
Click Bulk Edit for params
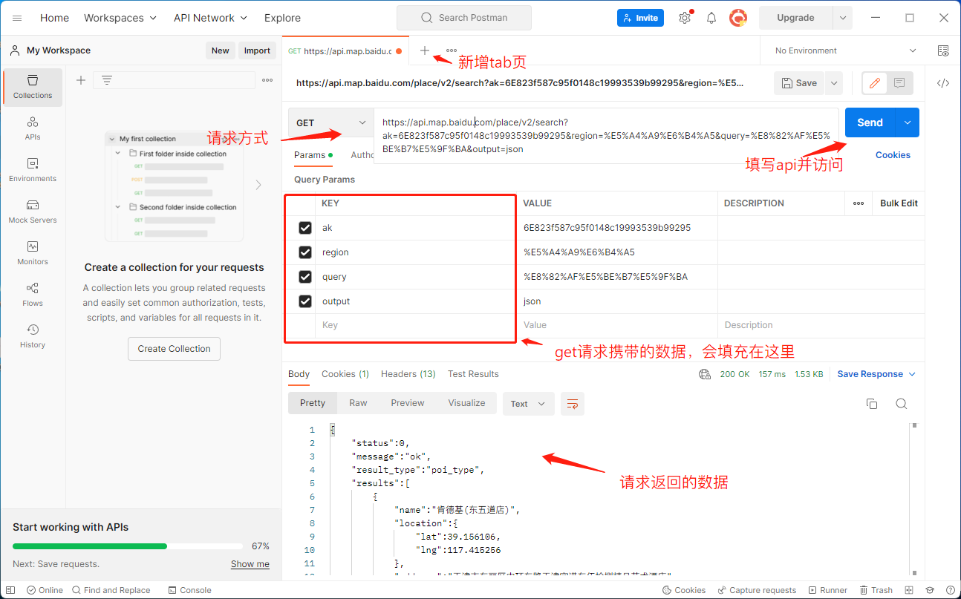[899, 203]
